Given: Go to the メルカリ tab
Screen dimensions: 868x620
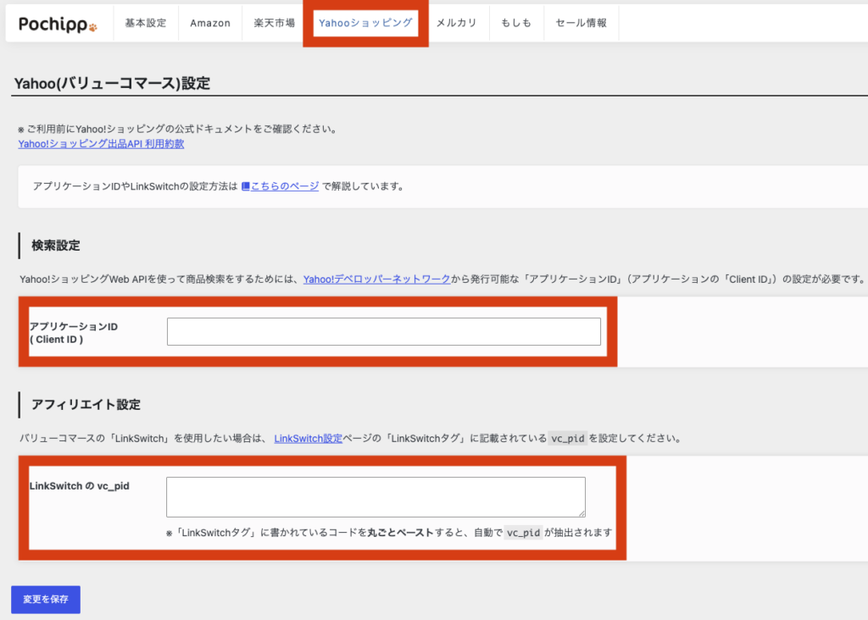Looking at the screenshot, I should [457, 23].
